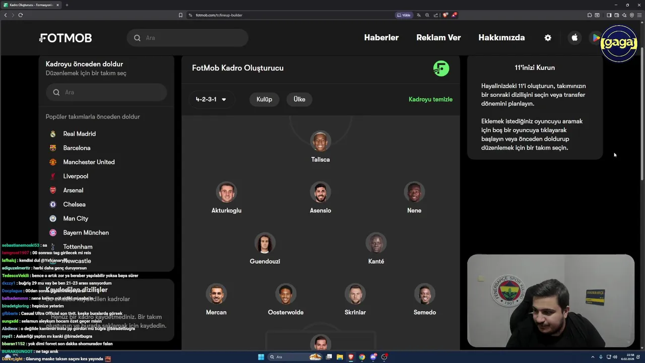Click the Apple App Store icon

click(574, 38)
